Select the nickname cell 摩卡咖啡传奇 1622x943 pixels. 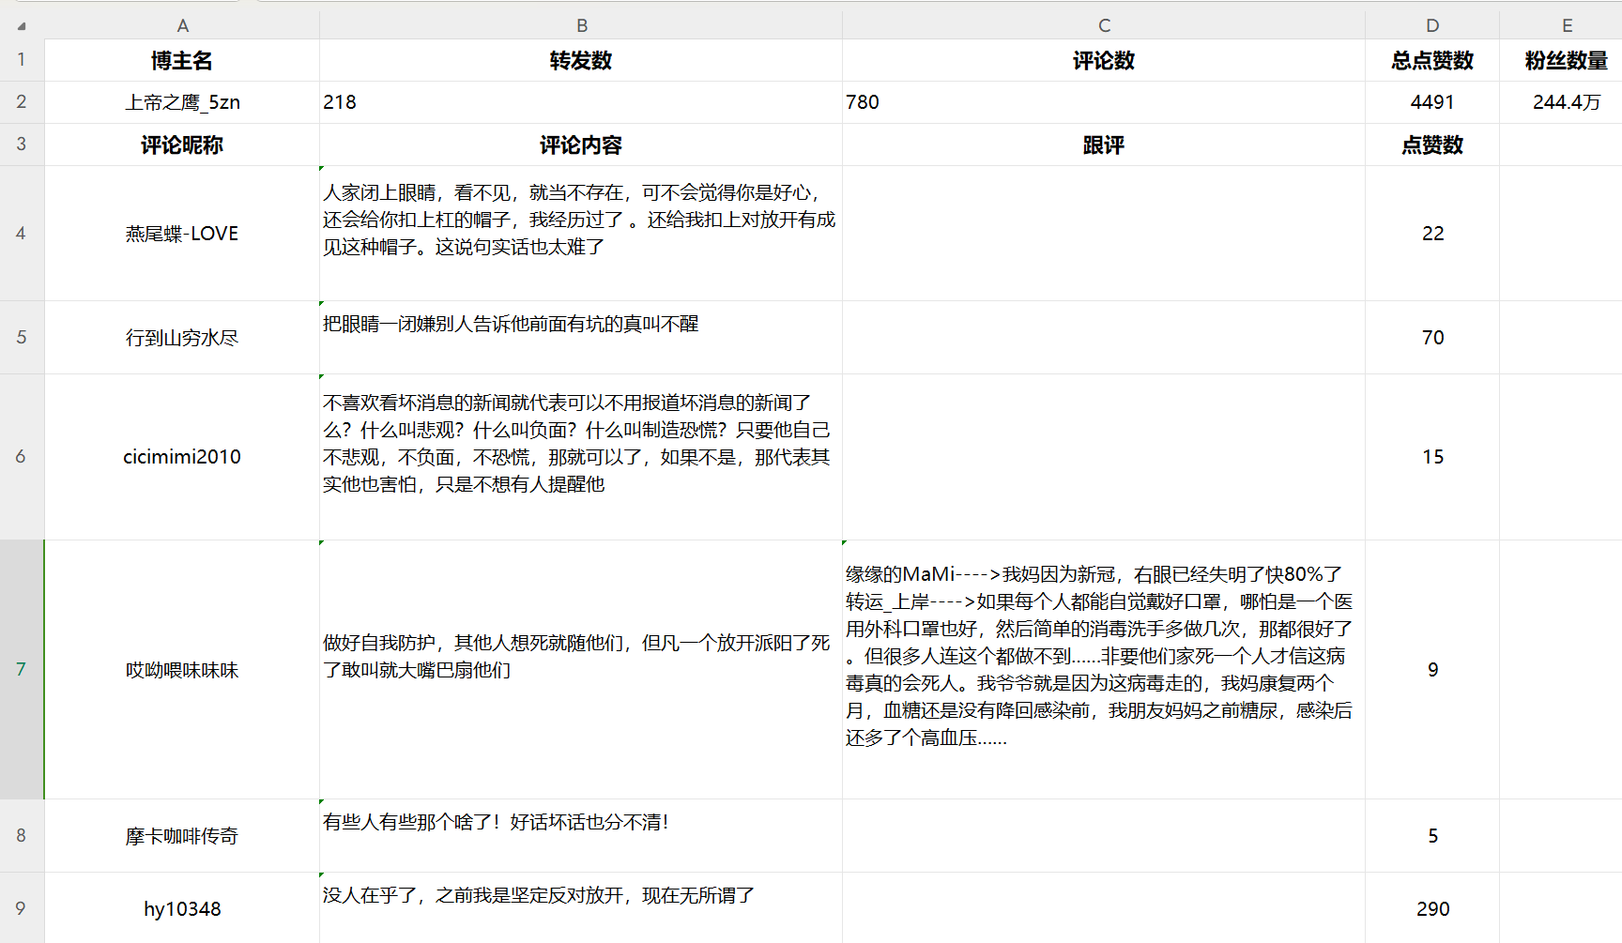pyautogui.click(x=182, y=835)
